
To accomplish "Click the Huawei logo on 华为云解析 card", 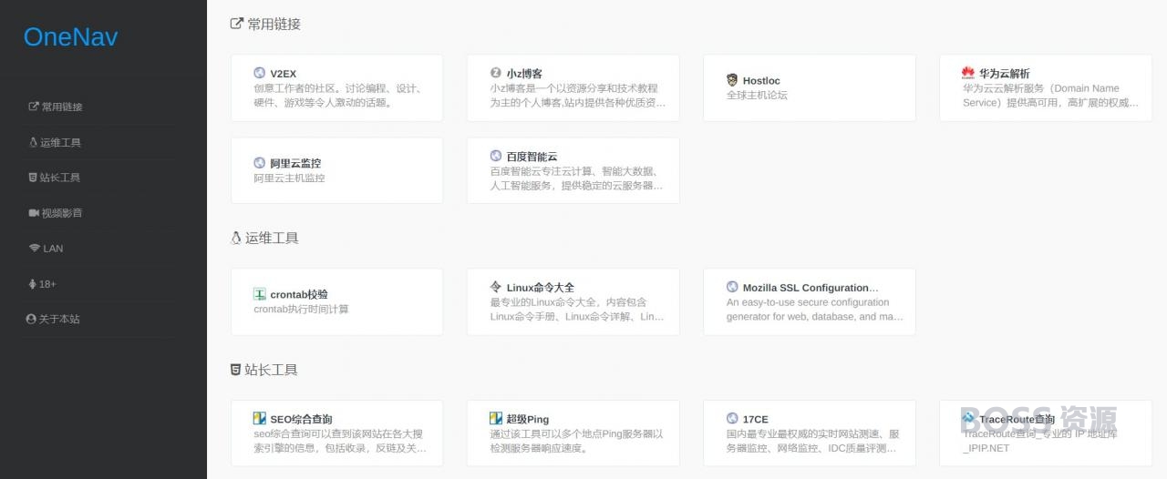I will [968, 73].
